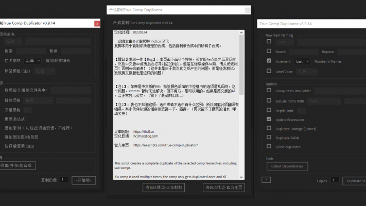Click the '有BUG请点-官方主页' button
This screenshot has height=206, width=366.
(x=223, y=187)
